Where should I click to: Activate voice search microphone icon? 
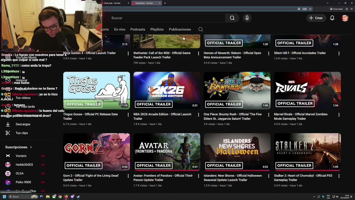(x=247, y=18)
